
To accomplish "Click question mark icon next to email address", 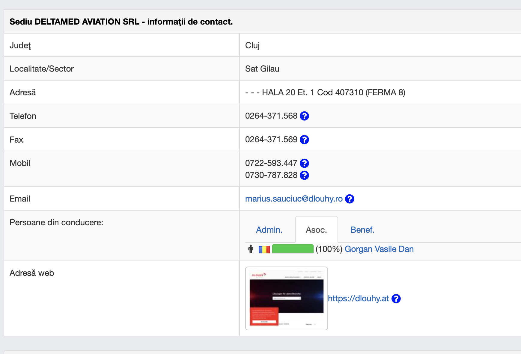I will 350,199.
